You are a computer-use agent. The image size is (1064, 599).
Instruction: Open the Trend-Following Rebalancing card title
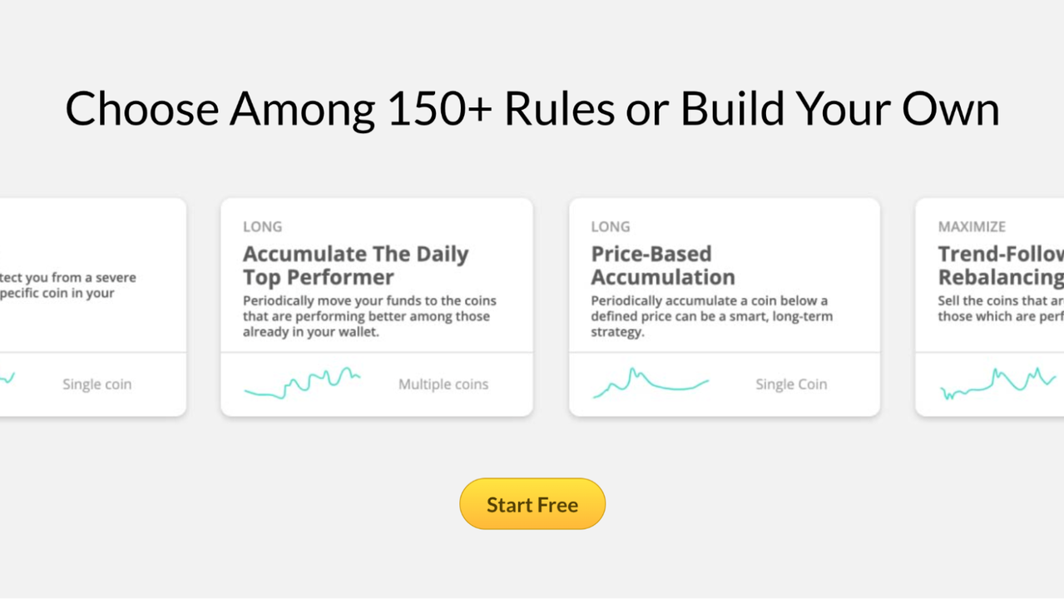click(x=1001, y=265)
